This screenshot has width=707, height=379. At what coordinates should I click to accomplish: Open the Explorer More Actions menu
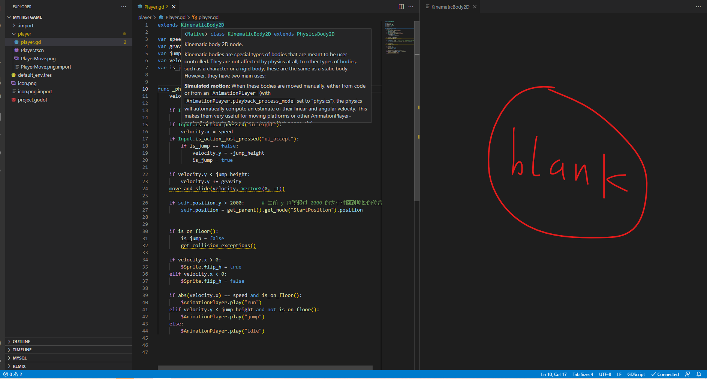click(x=124, y=6)
